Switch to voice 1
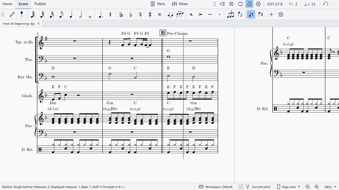Image resolution: width=339 pixels, height=190 pixels. tap(251, 15)
